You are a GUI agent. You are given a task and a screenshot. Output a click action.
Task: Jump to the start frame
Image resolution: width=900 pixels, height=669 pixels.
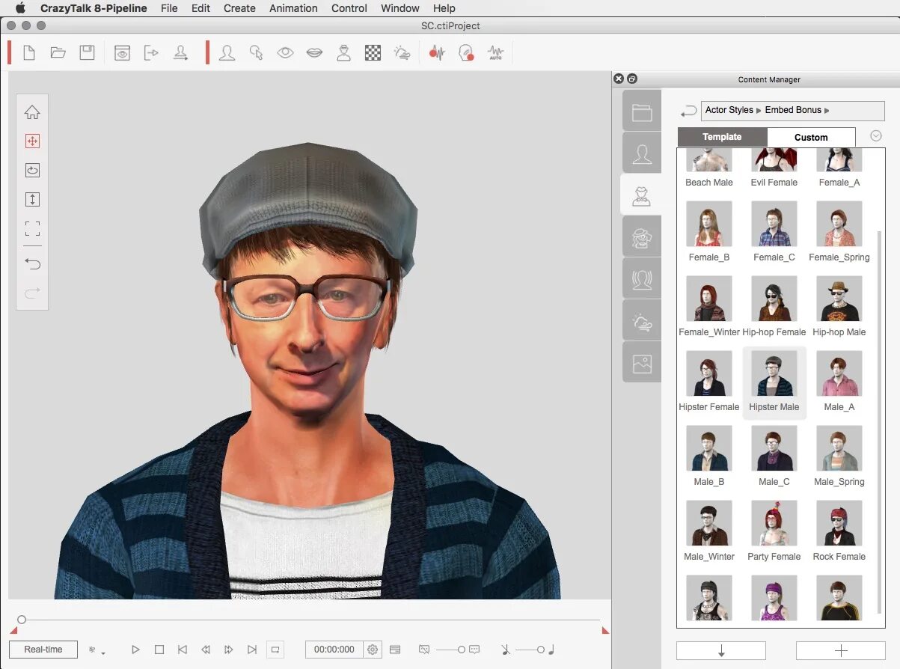click(183, 650)
